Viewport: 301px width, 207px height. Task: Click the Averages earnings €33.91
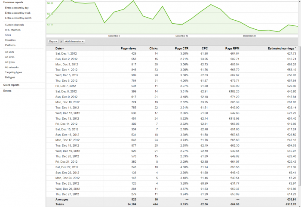click(292, 200)
